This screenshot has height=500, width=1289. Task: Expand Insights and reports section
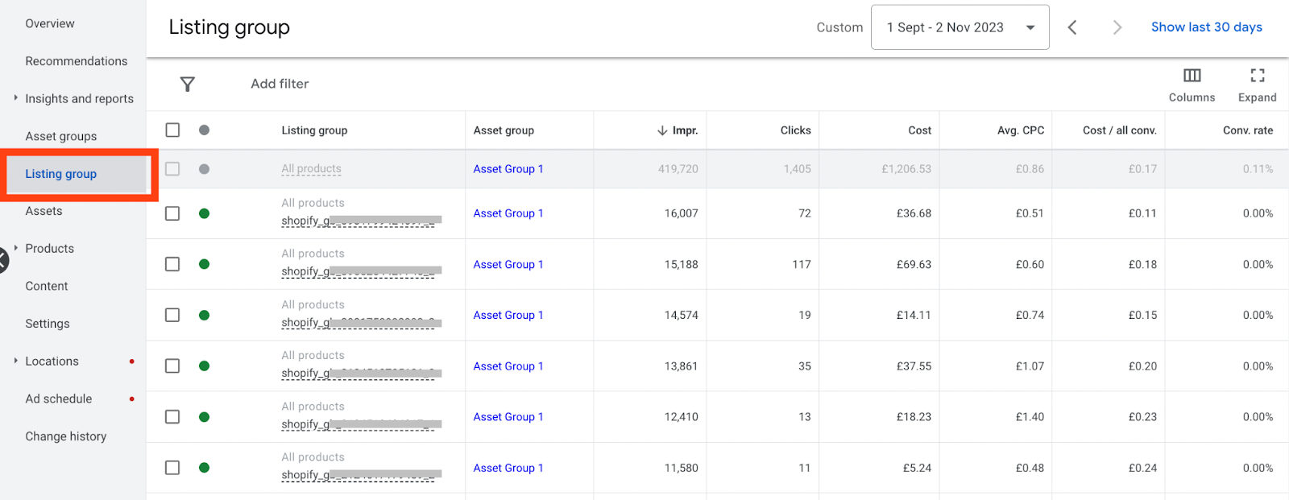point(15,98)
